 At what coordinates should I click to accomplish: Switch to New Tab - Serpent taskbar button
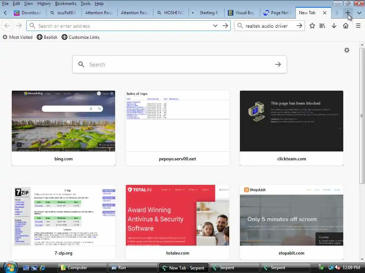tap(184, 268)
